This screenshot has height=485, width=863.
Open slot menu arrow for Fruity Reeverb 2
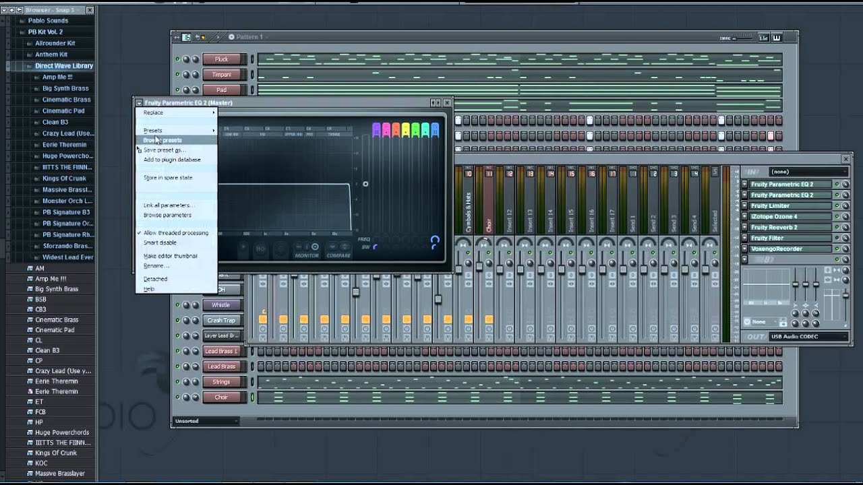[x=745, y=227]
